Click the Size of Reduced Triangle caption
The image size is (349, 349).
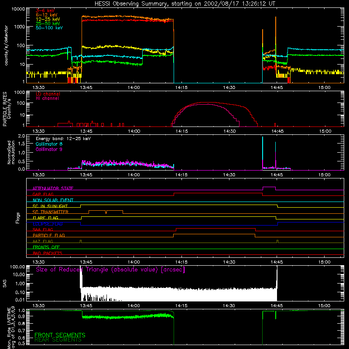point(110,270)
